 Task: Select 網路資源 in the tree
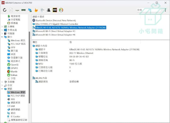coord(15,103)
